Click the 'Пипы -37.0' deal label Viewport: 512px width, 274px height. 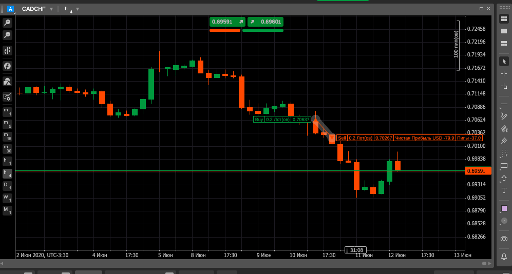[468, 138]
